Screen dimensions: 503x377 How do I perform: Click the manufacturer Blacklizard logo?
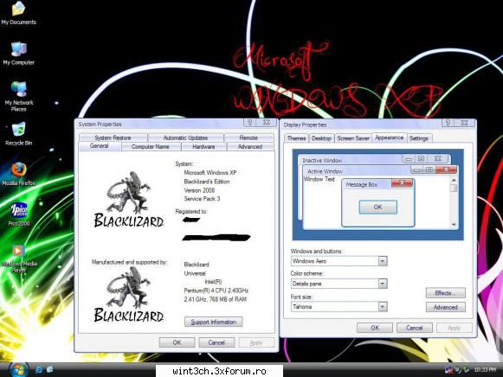coord(129,295)
